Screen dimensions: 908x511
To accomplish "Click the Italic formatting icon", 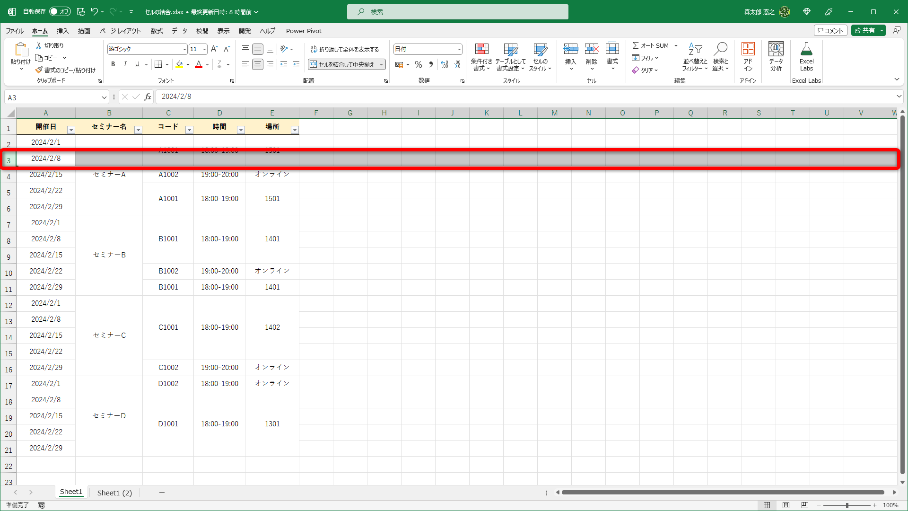I will point(125,64).
